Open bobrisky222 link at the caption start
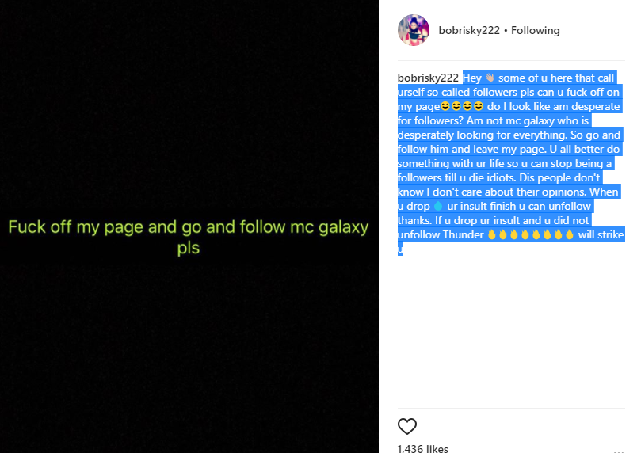The width and height of the screenshot is (641, 453). click(428, 78)
